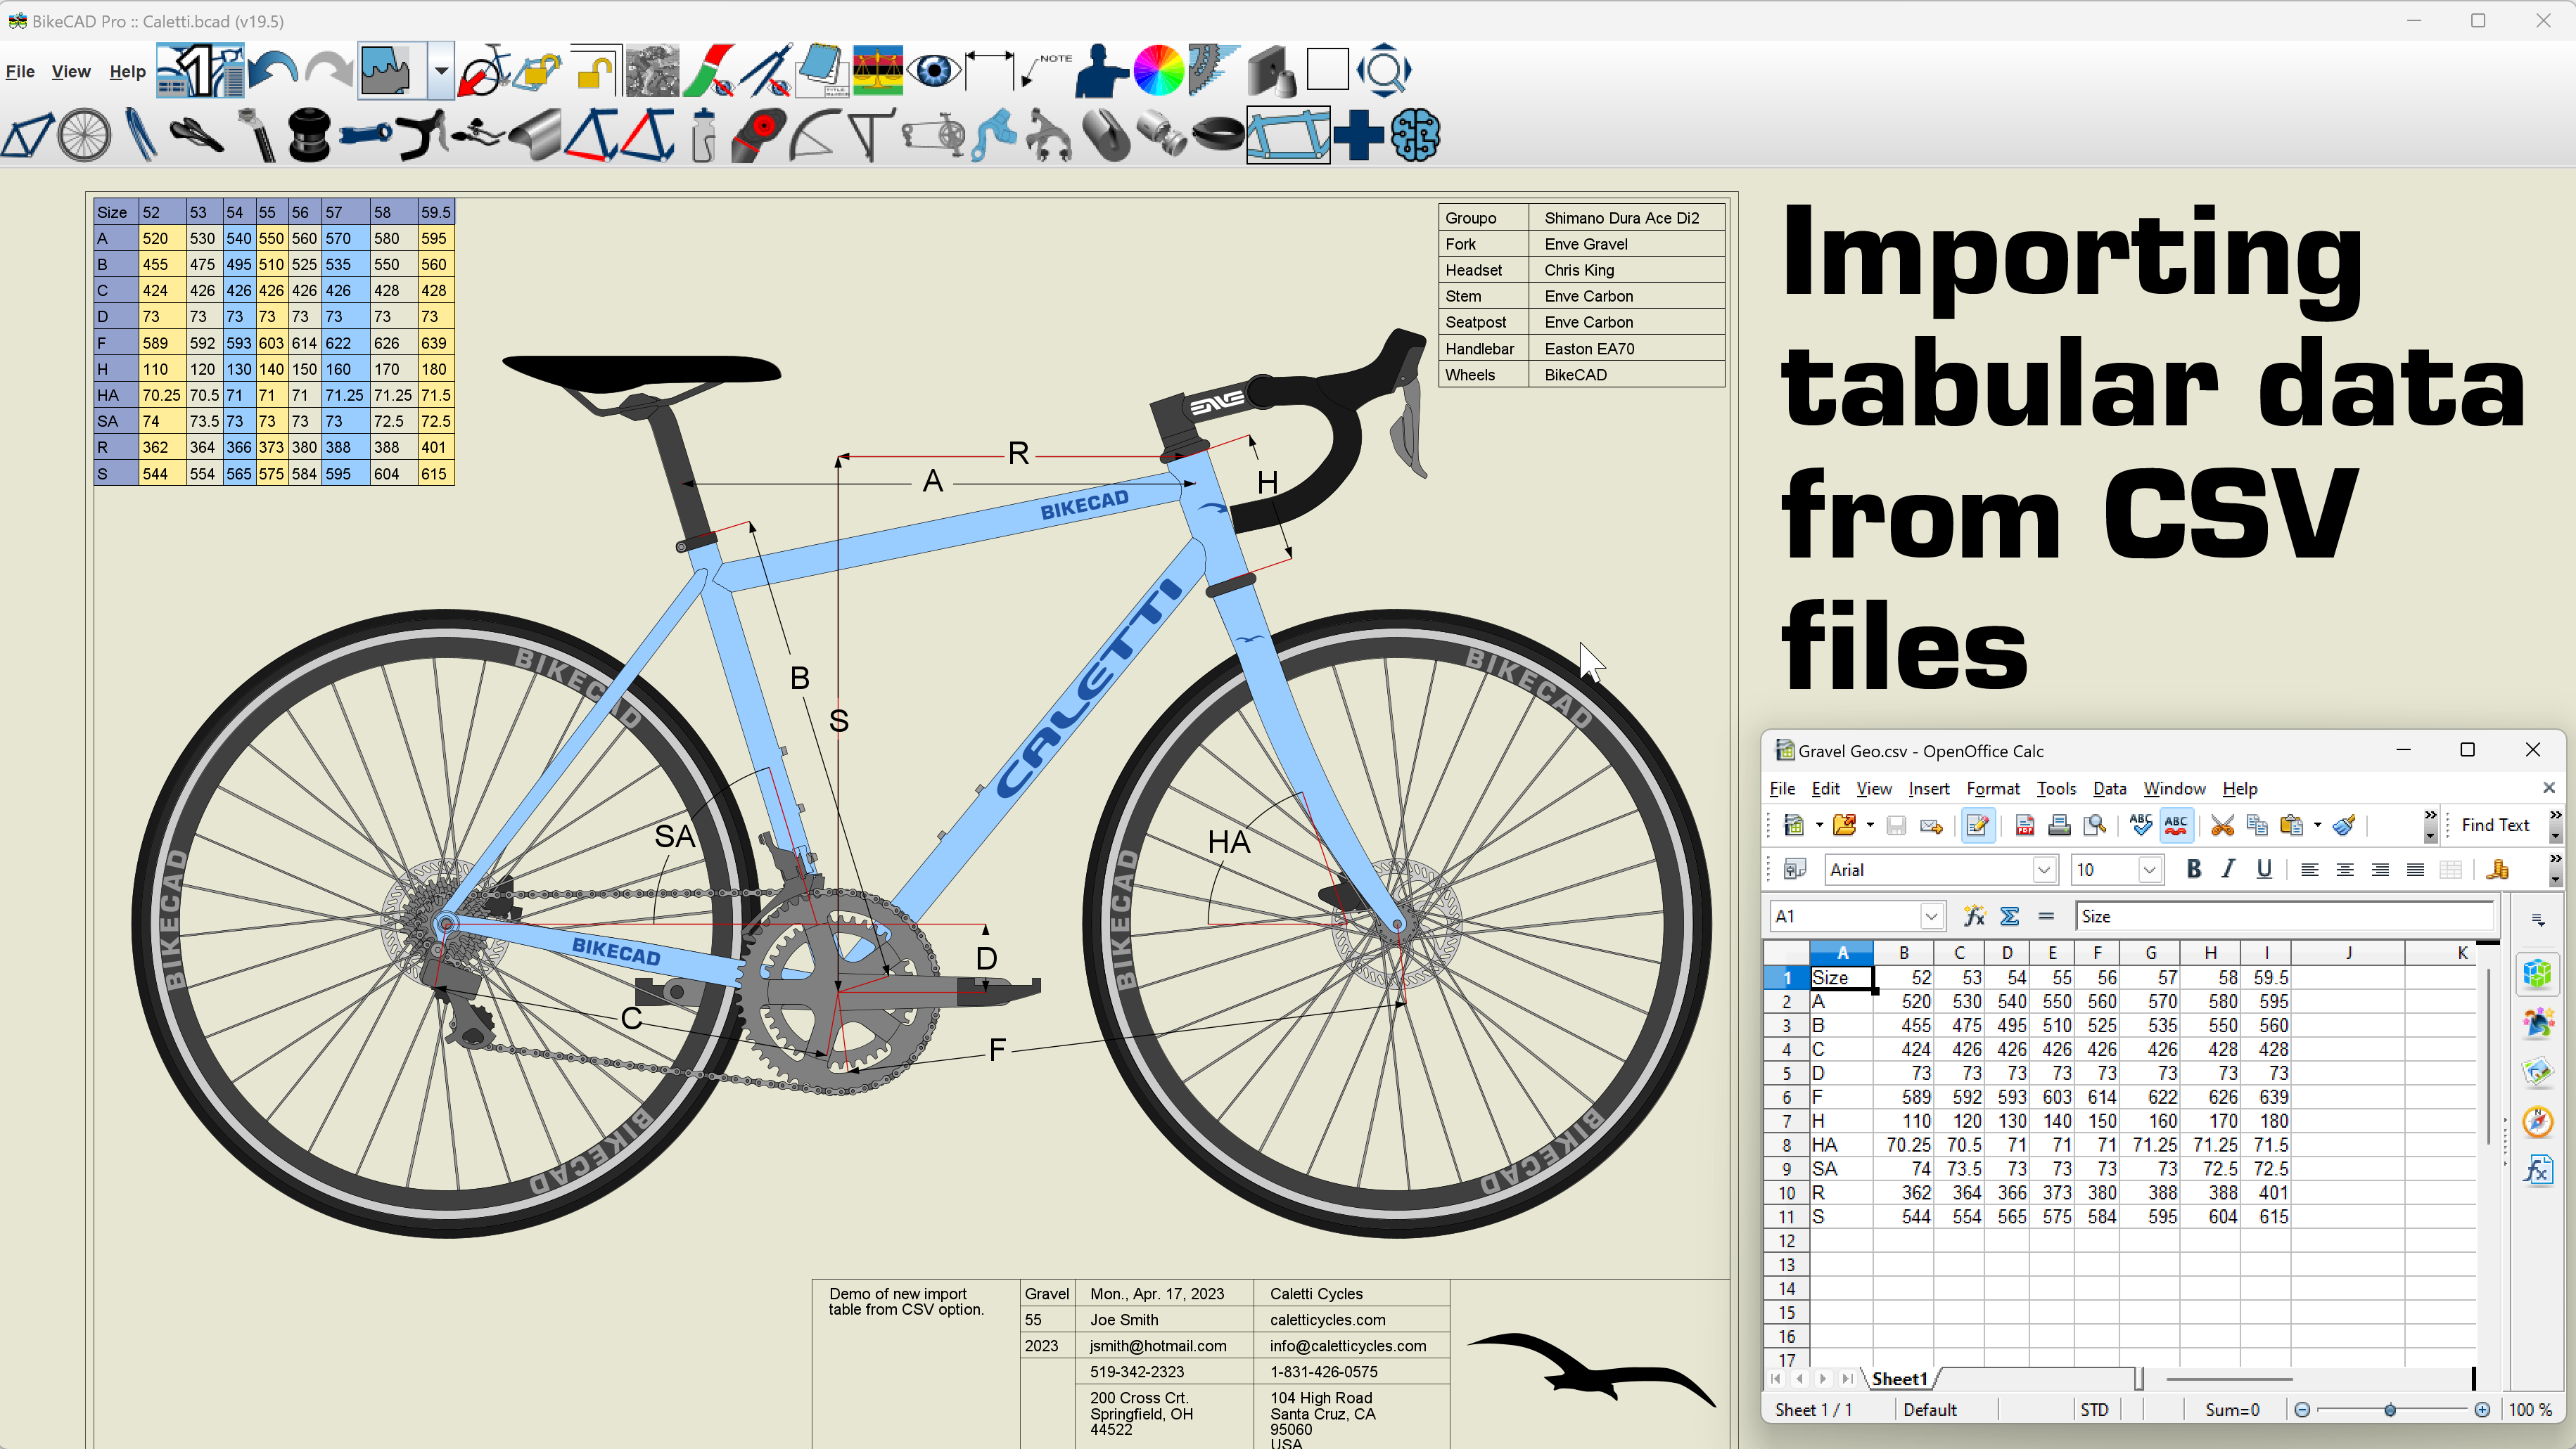Open the New document dropdown arrow in Calc
This screenshot has width=2576, height=1449.
1819,825
